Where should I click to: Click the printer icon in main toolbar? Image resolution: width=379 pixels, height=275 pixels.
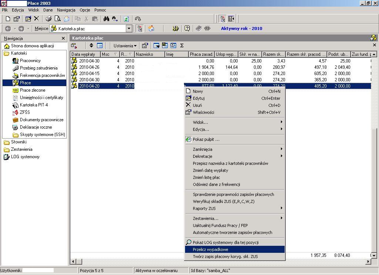48,19
